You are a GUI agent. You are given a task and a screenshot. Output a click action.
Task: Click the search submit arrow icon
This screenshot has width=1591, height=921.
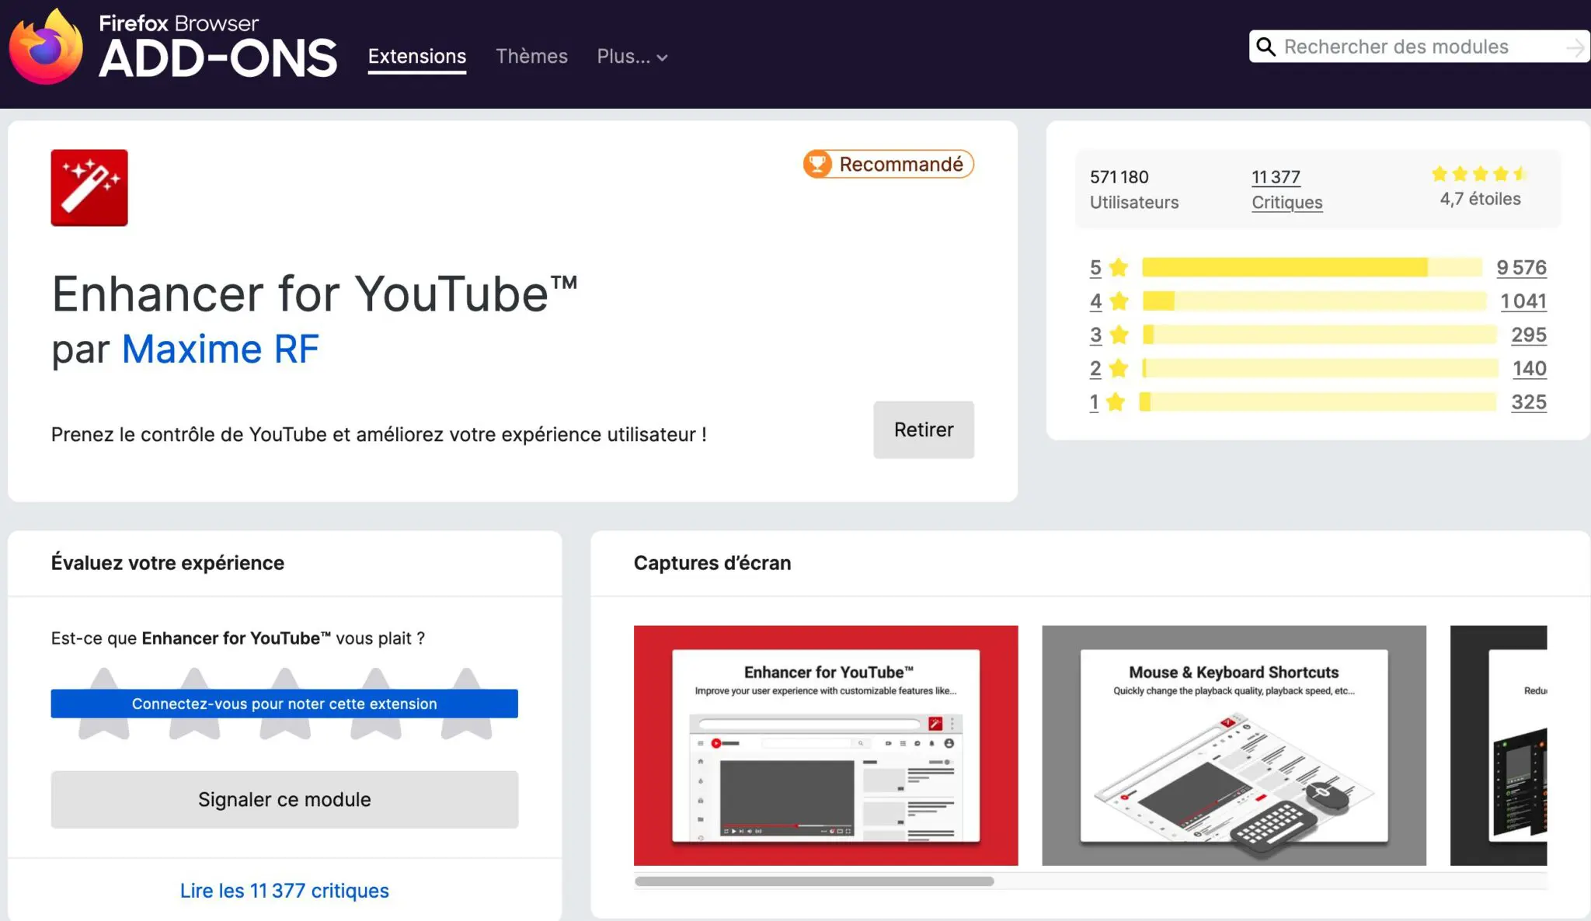pos(1576,47)
